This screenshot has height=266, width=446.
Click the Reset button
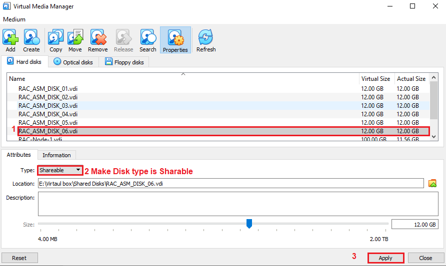(19, 258)
